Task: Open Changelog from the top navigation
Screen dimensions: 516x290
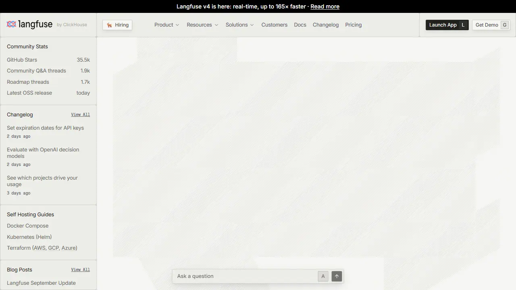Action: click(326, 25)
